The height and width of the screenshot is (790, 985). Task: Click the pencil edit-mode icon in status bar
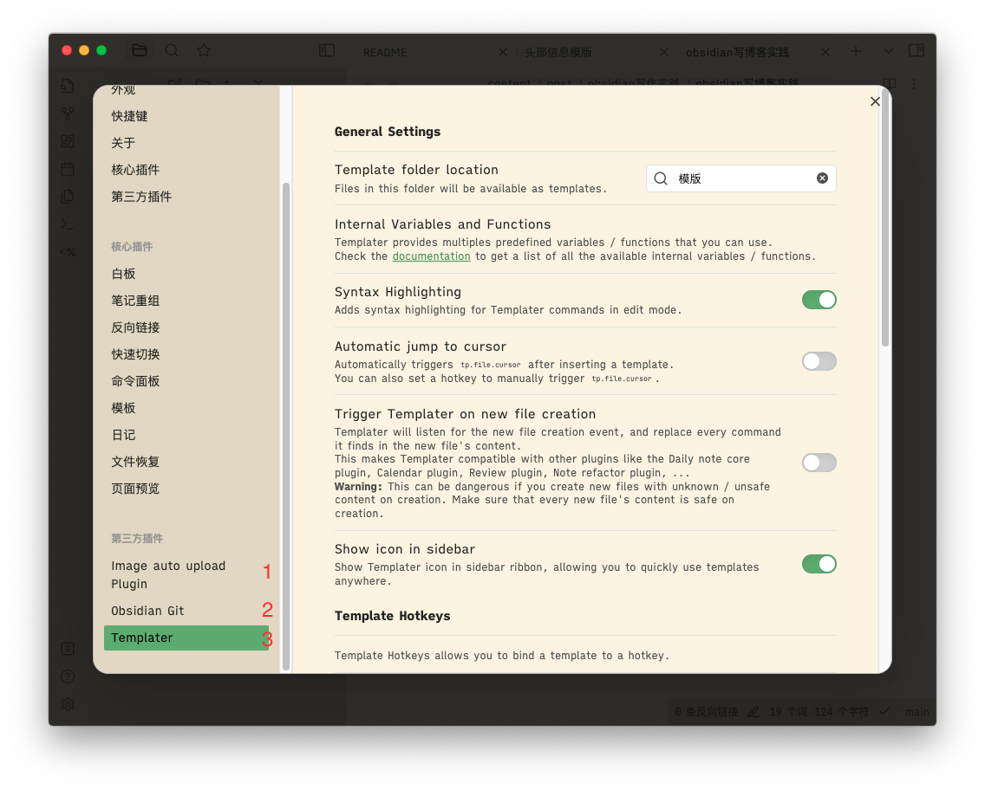pyautogui.click(x=753, y=711)
